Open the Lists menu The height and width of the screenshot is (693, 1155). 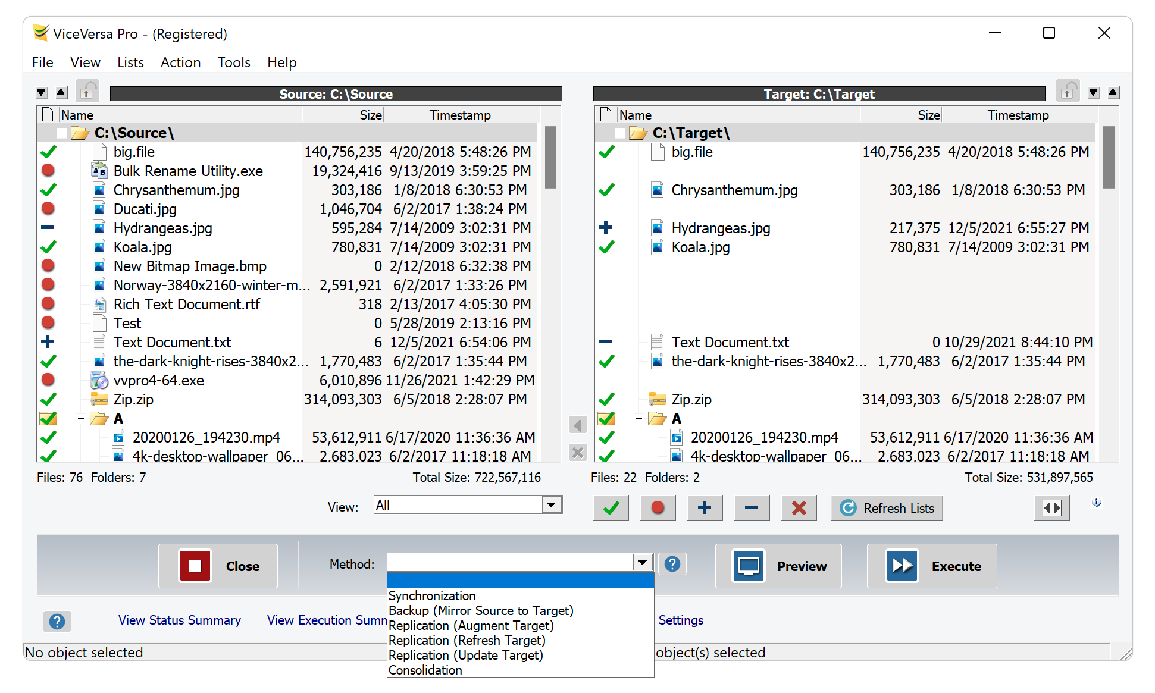(130, 62)
